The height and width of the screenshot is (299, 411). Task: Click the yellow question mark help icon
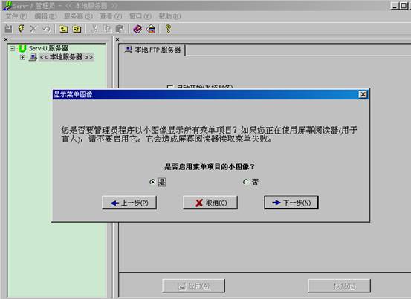[x=168, y=29]
